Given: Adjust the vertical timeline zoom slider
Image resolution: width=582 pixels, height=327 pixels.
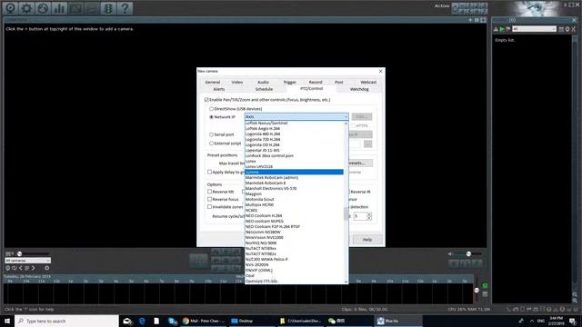Looking at the screenshot, I should pos(477,291).
